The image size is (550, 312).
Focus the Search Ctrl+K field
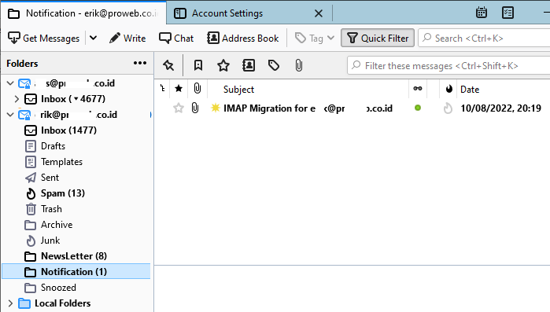(x=484, y=39)
